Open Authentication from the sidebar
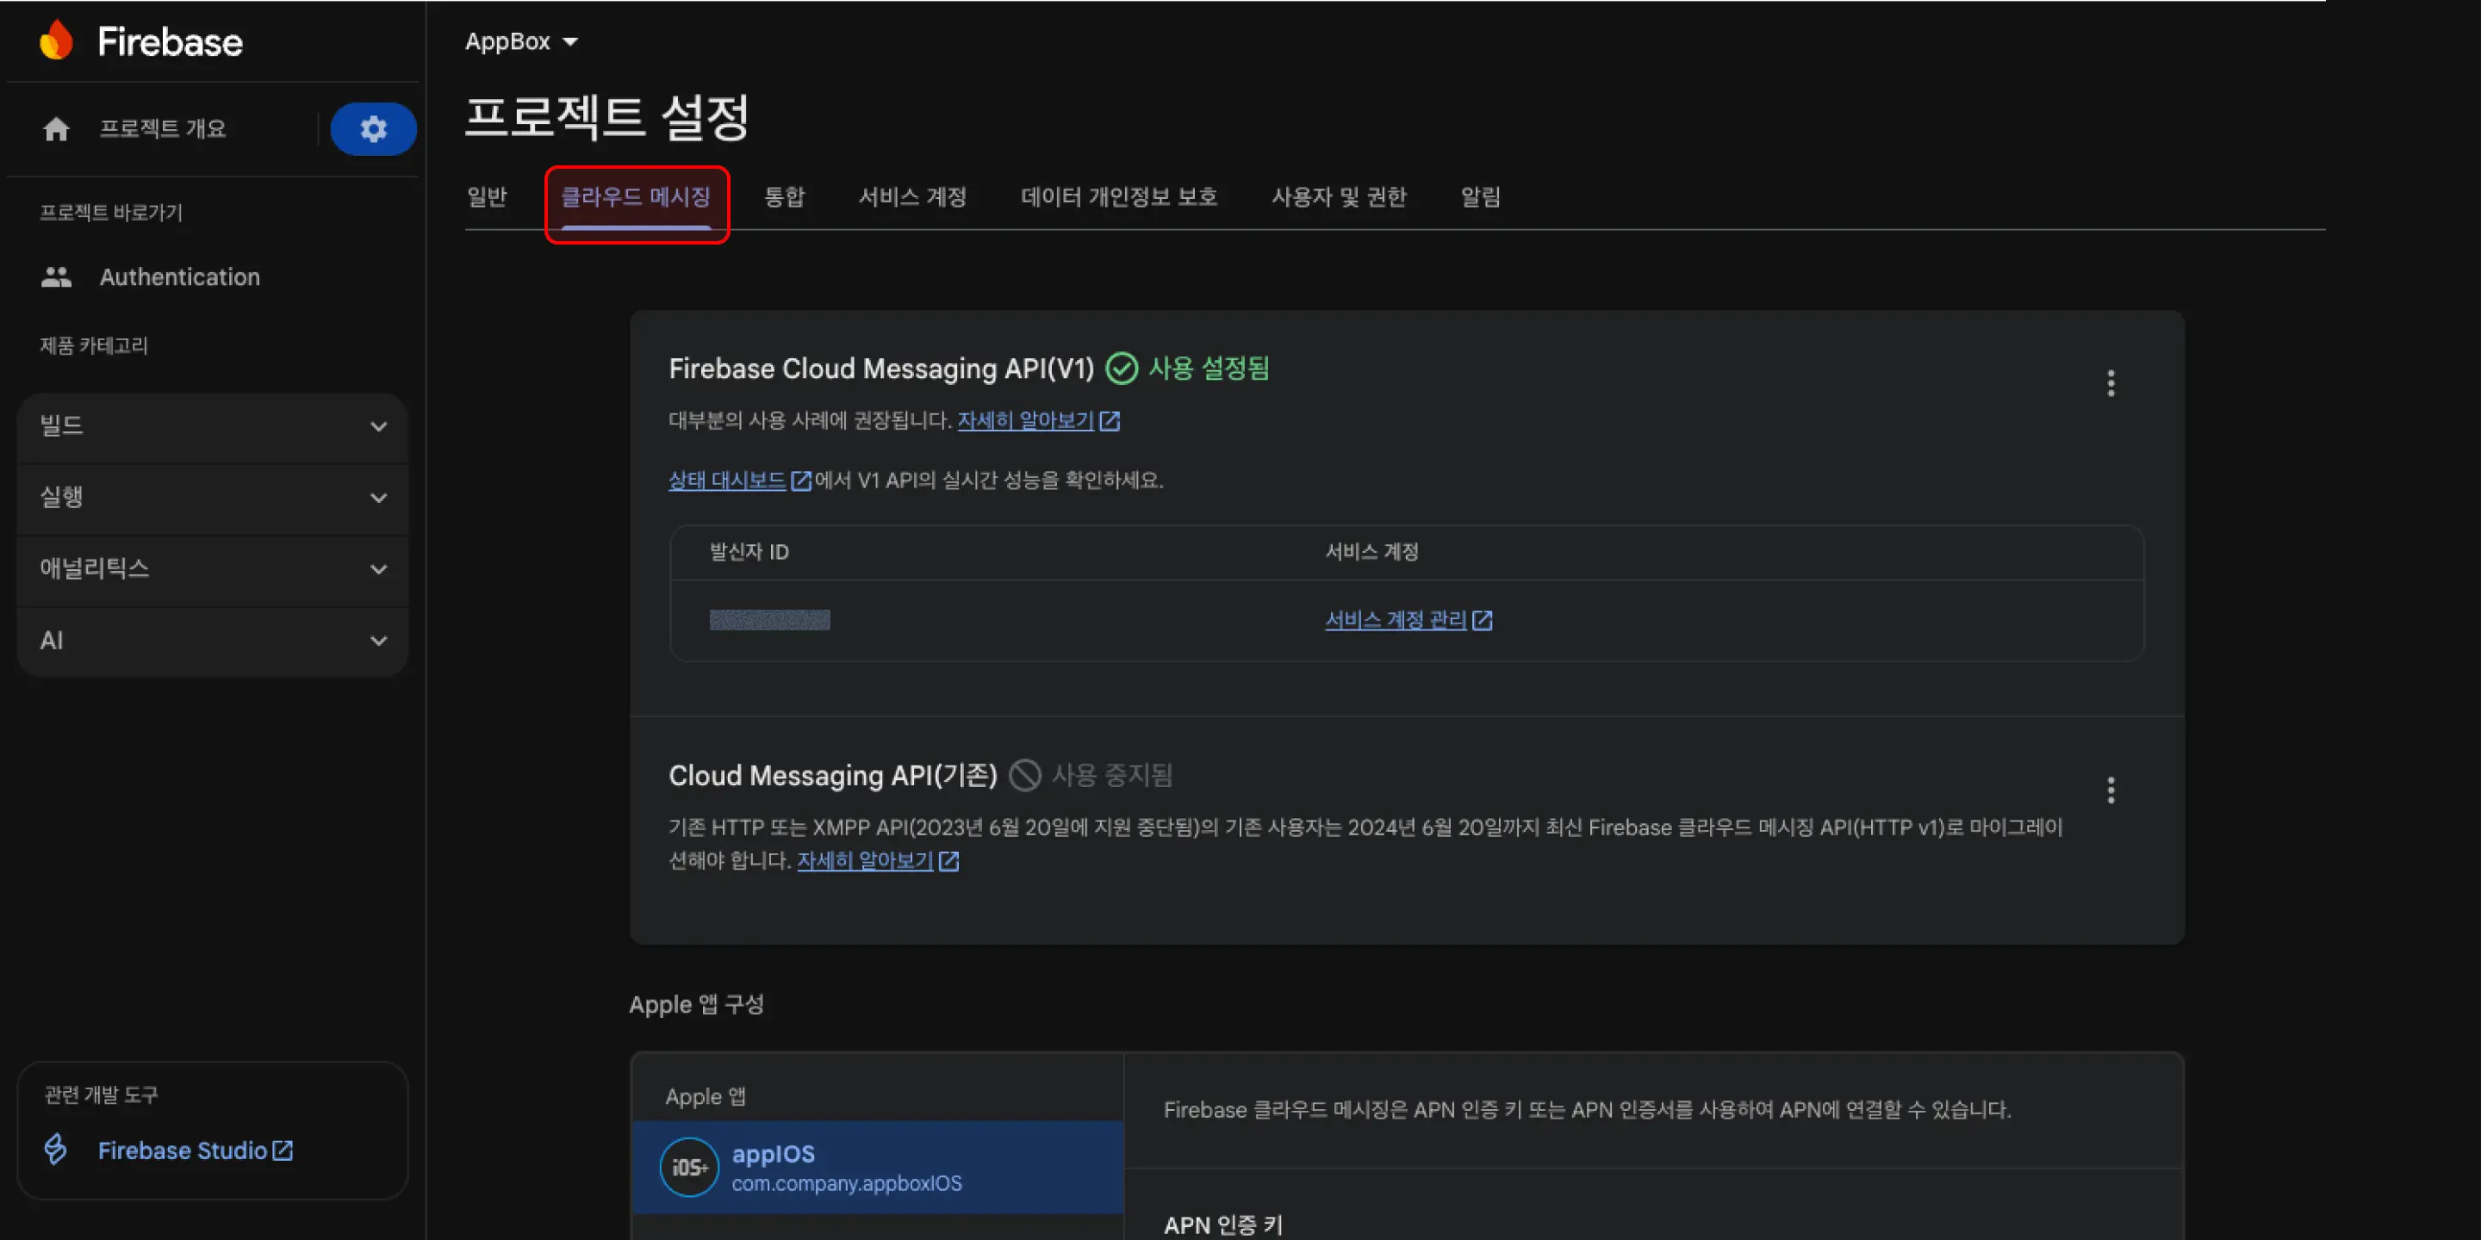Viewport: 2481px width, 1240px height. click(x=179, y=277)
